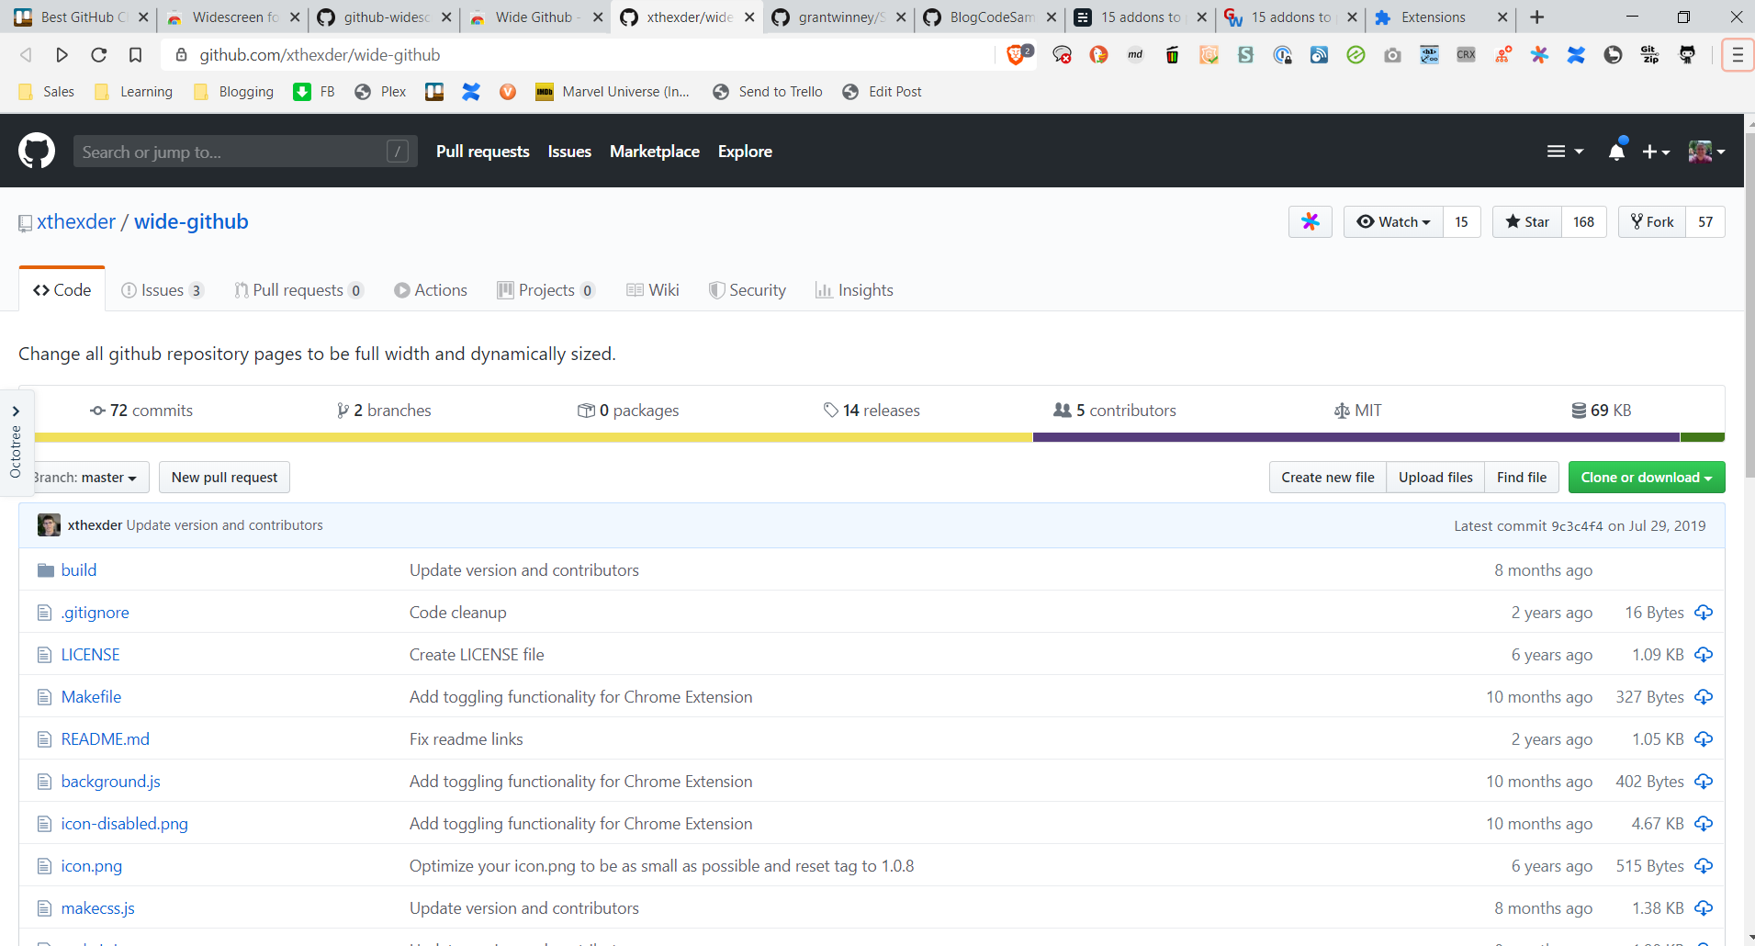Open the background.js file link
This screenshot has height=946, width=1755.
tap(110, 782)
